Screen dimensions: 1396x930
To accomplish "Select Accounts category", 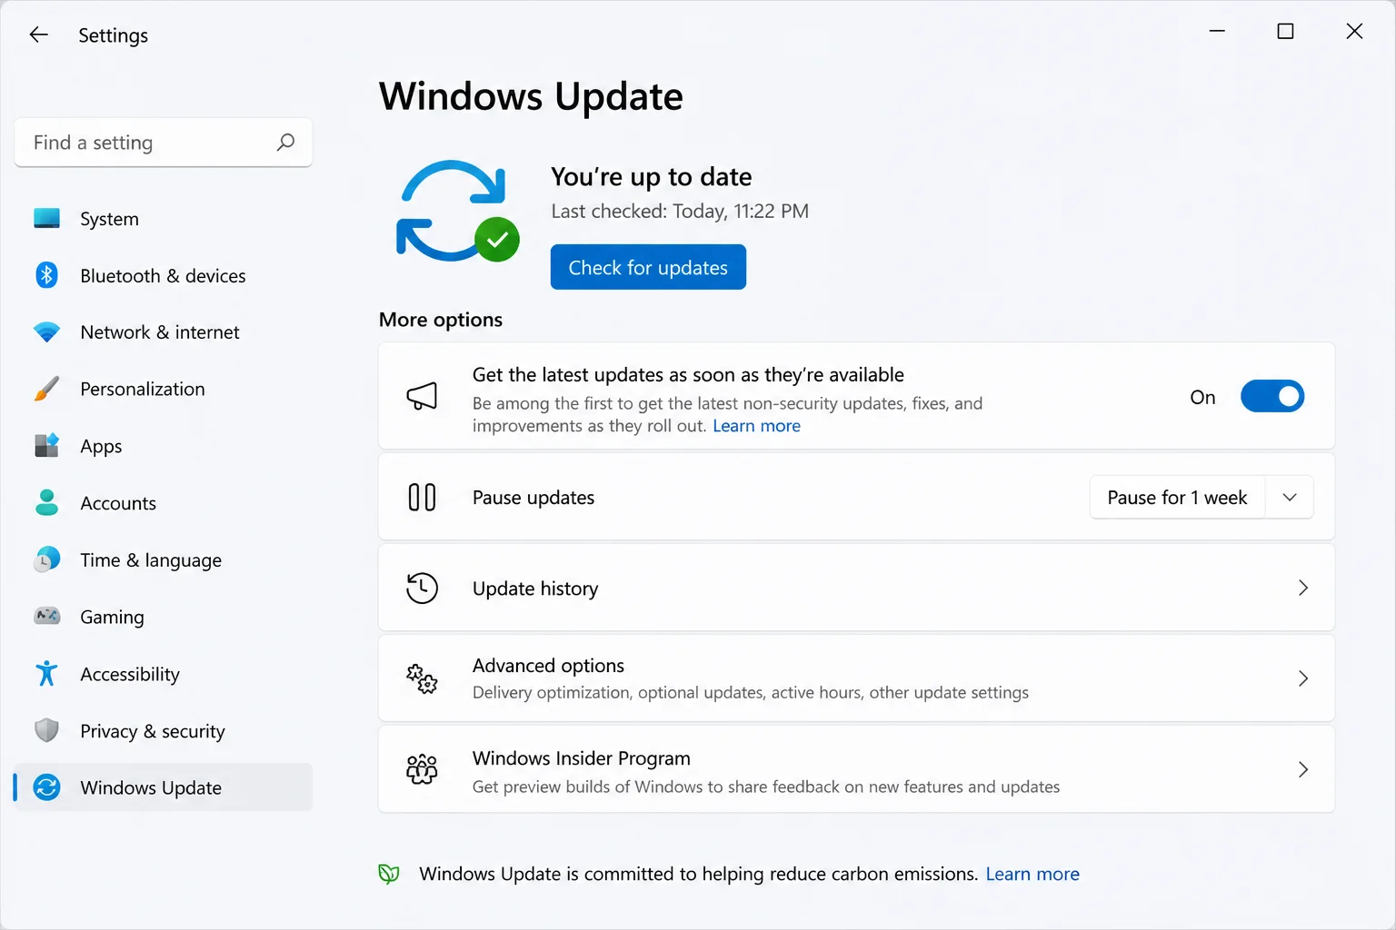I will pyautogui.click(x=164, y=502).
